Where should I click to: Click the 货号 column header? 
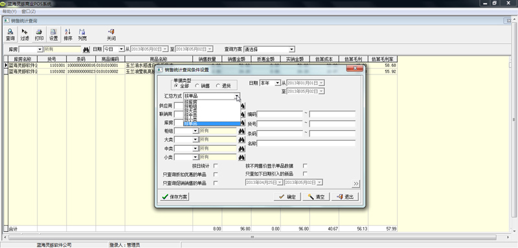(x=52, y=59)
